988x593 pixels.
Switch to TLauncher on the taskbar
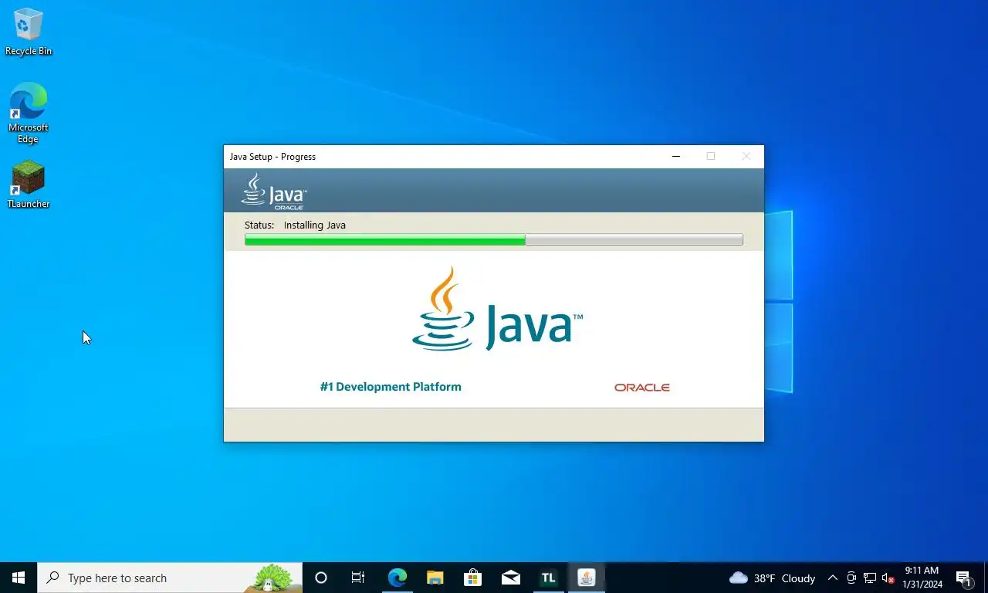pos(548,578)
